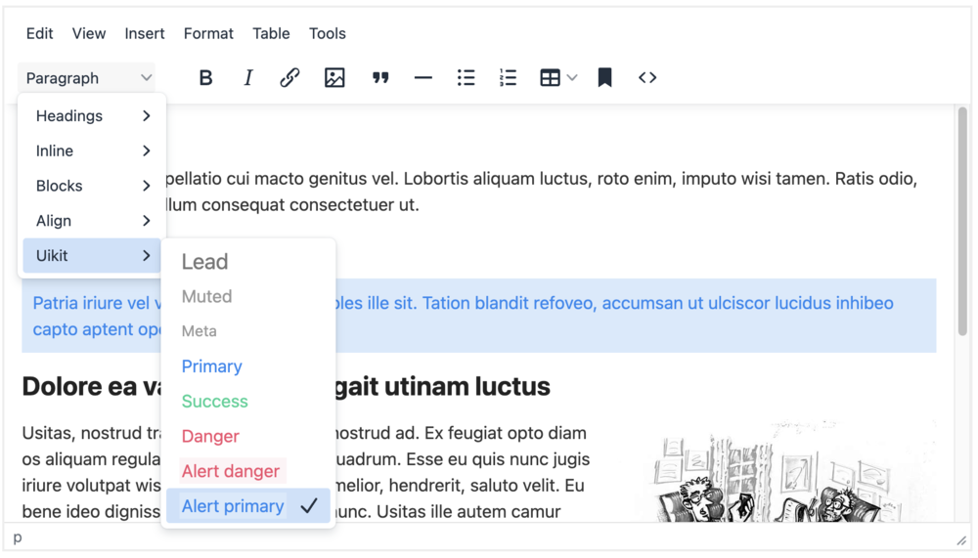978x558 pixels.
Task: Toggle the Lead text style
Action: [x=205, y=262]
